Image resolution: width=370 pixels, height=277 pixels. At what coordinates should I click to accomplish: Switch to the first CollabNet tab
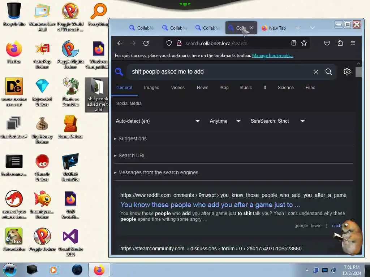pos(142,28)
